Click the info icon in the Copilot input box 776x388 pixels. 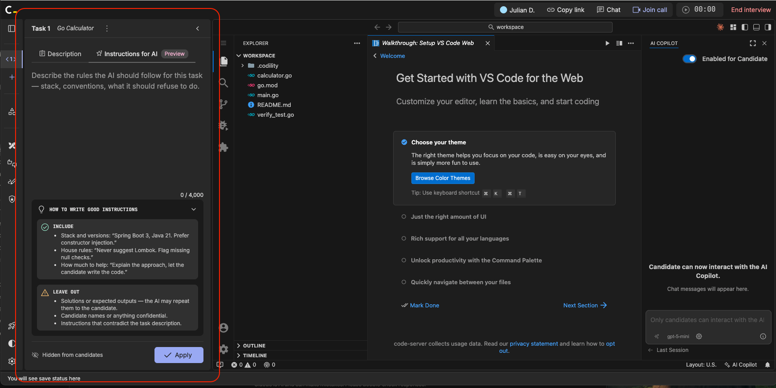763,336
